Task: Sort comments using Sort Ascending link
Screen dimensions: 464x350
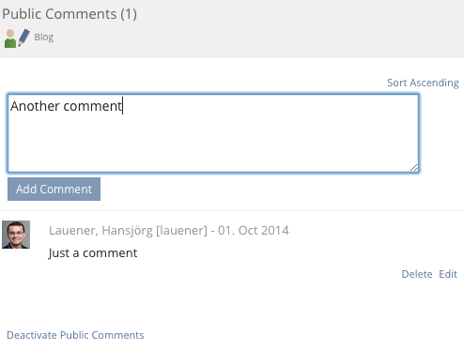Action: pyautogui.click(x=423, y=83)
